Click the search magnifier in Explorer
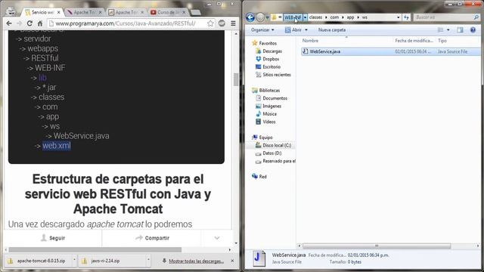The height and width of the screenshot is (272, 484). click(x=476, y=17)
